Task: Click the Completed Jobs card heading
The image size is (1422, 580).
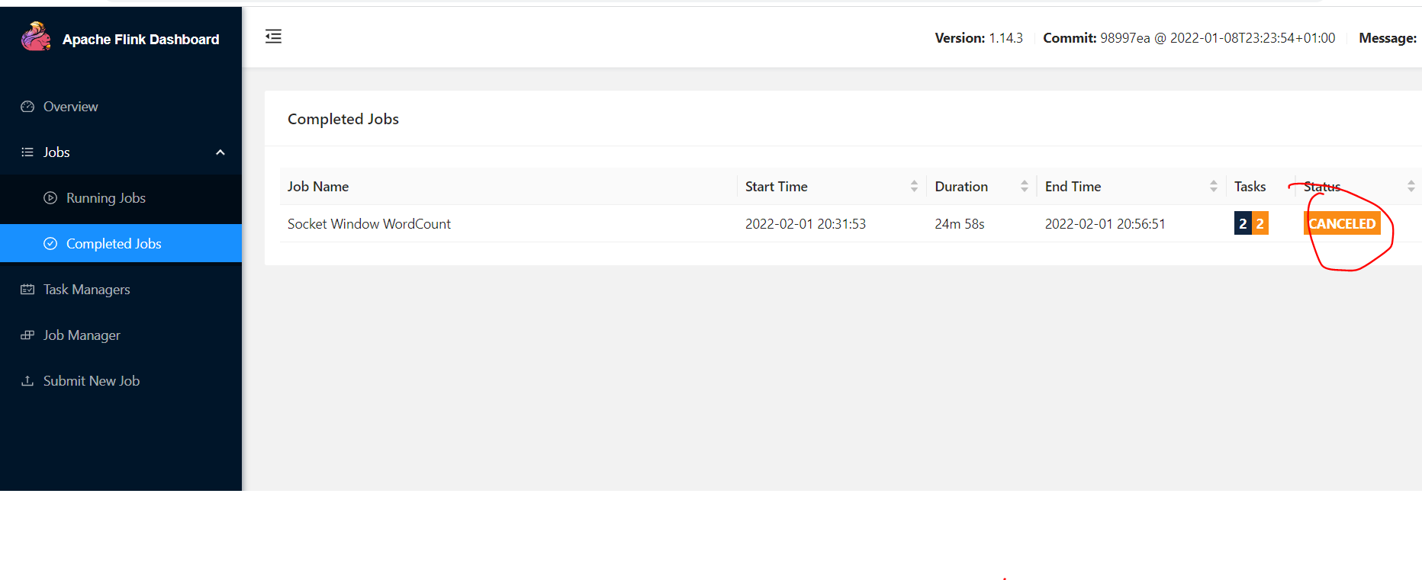Action: (x=343, y=119)
